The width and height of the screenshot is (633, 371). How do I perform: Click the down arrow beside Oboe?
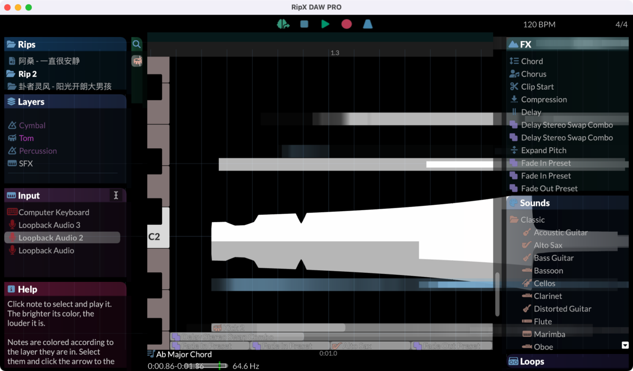[625, 346]
